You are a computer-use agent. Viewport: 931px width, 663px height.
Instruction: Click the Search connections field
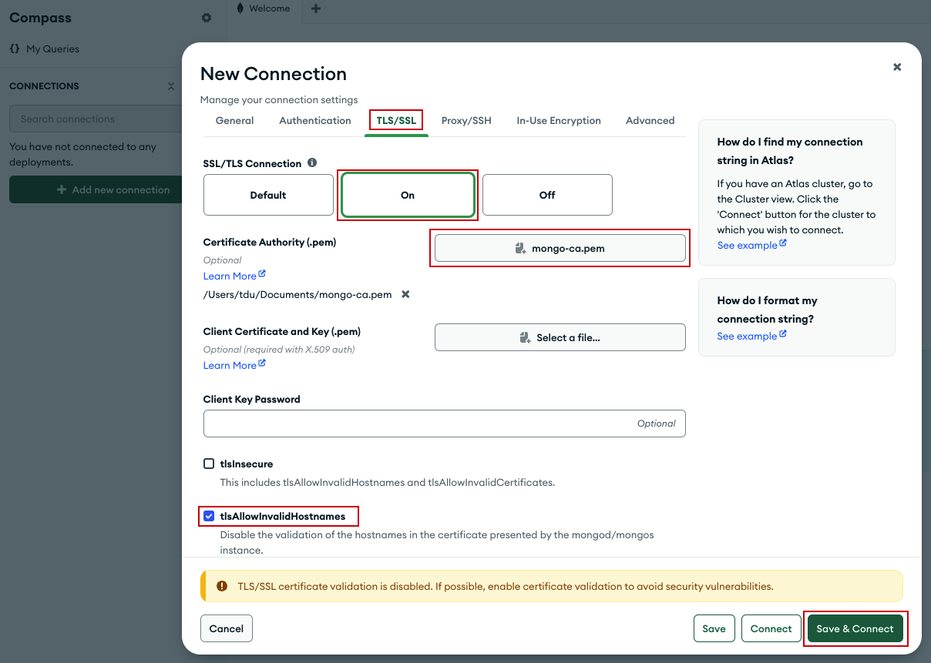click(92, 118)
